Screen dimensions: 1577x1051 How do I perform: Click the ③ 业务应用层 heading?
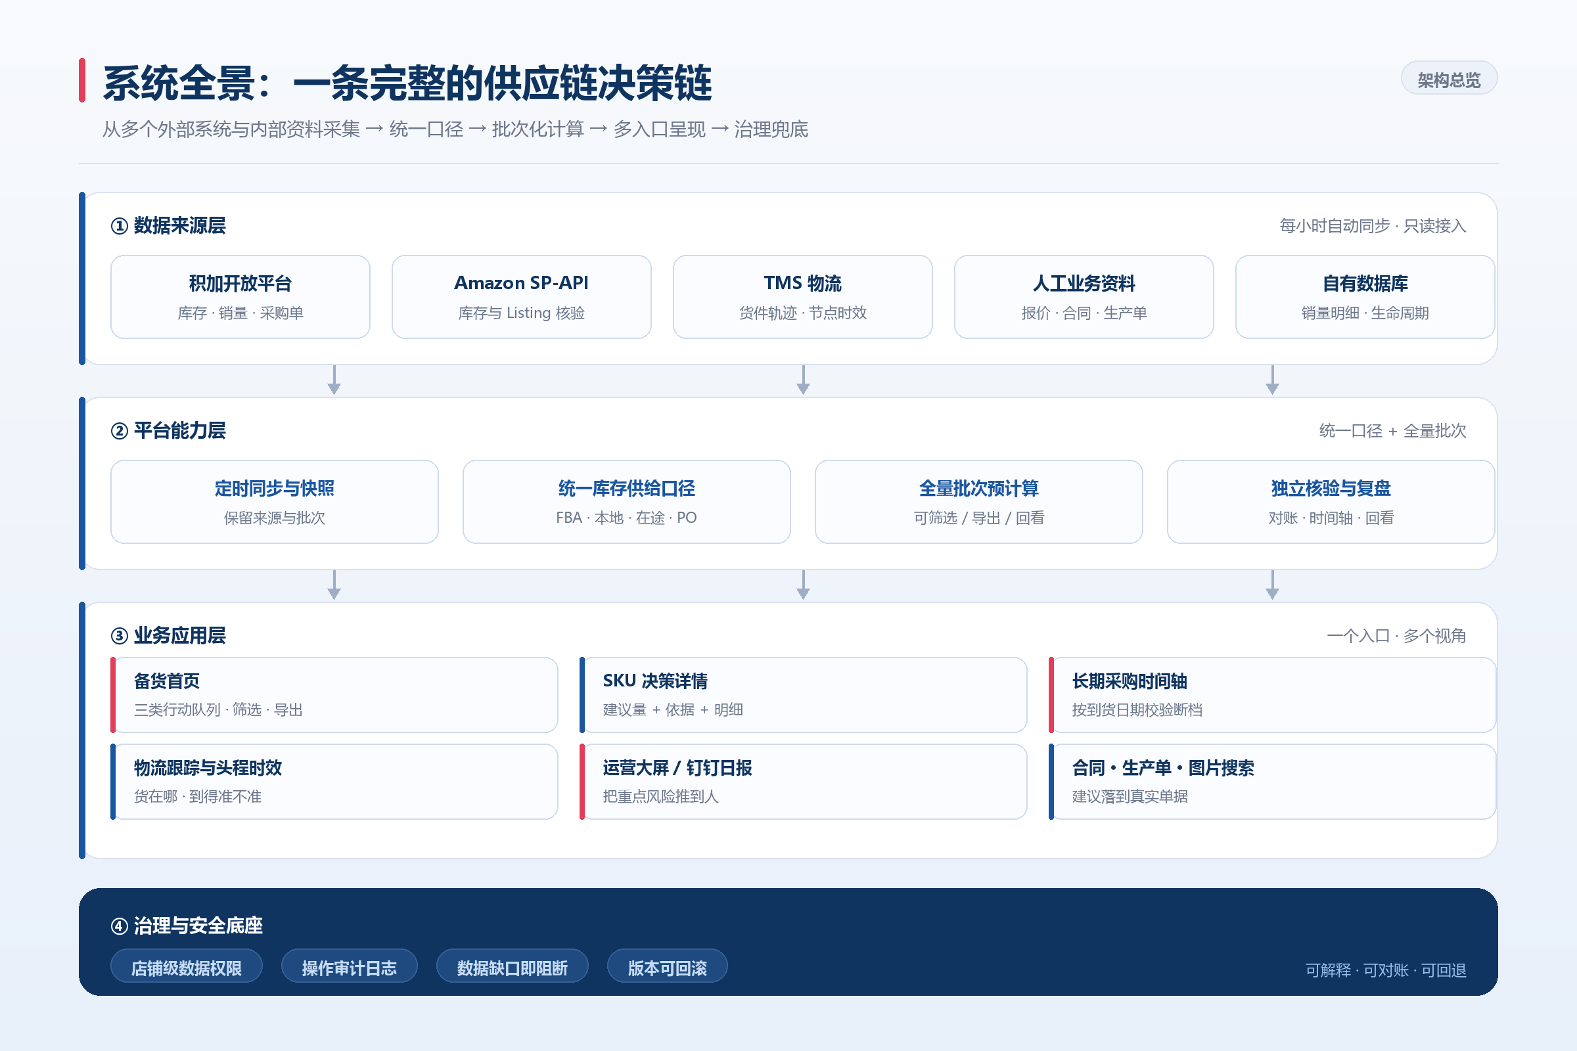(168, 635)
